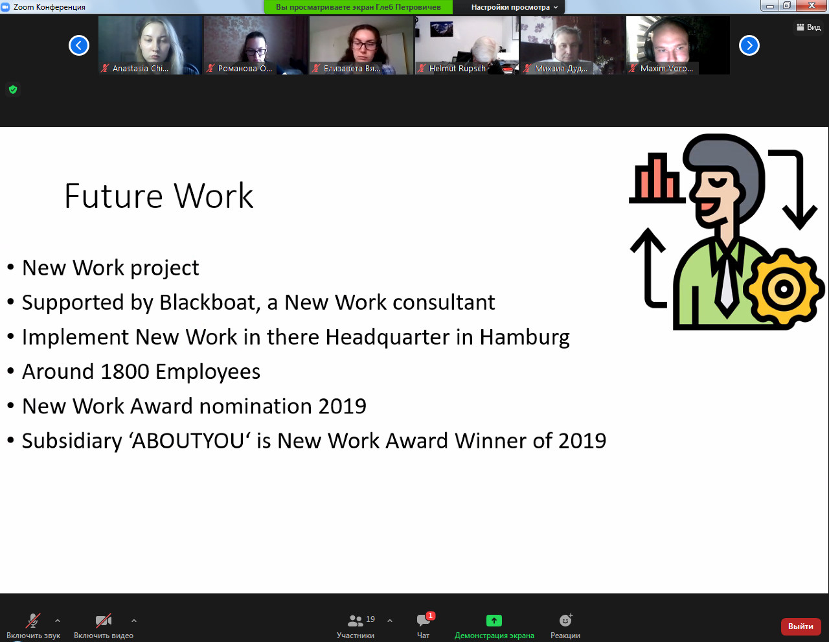Image resolution: width=829 pixels, height=642 pixels.
Task: Select Михаил Дуд... video thumbnail
Action: (x=573, y=45)
